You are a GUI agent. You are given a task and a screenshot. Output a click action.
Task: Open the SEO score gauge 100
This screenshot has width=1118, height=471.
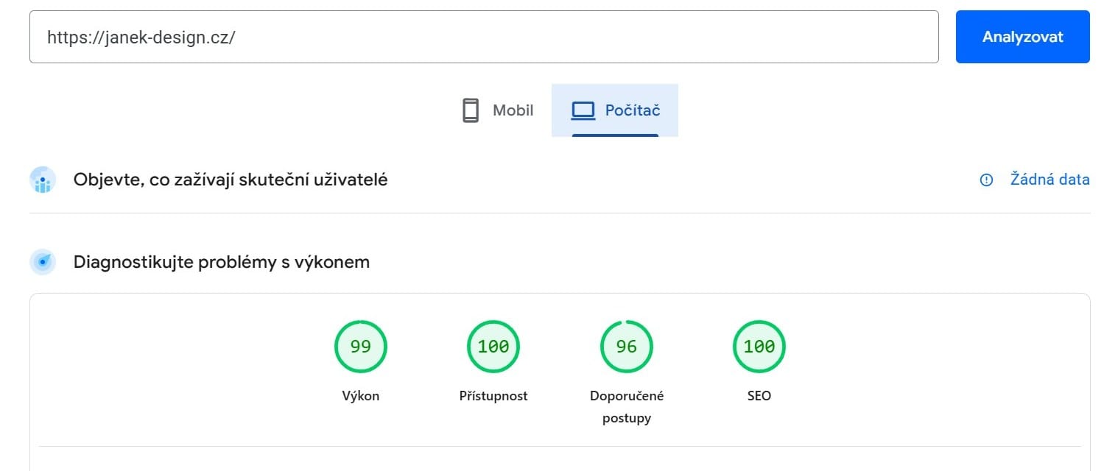[759, 347]
